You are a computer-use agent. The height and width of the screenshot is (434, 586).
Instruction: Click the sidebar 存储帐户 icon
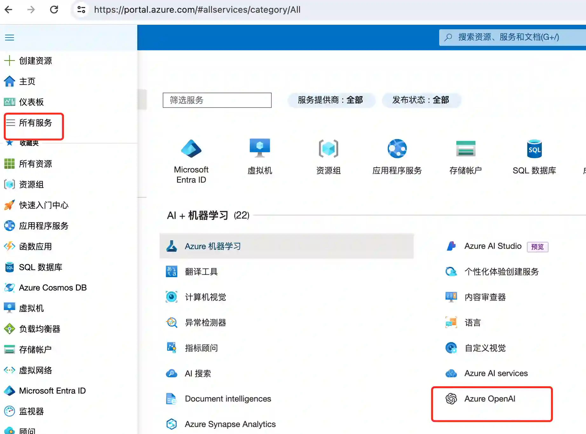[x=10, y=349]
